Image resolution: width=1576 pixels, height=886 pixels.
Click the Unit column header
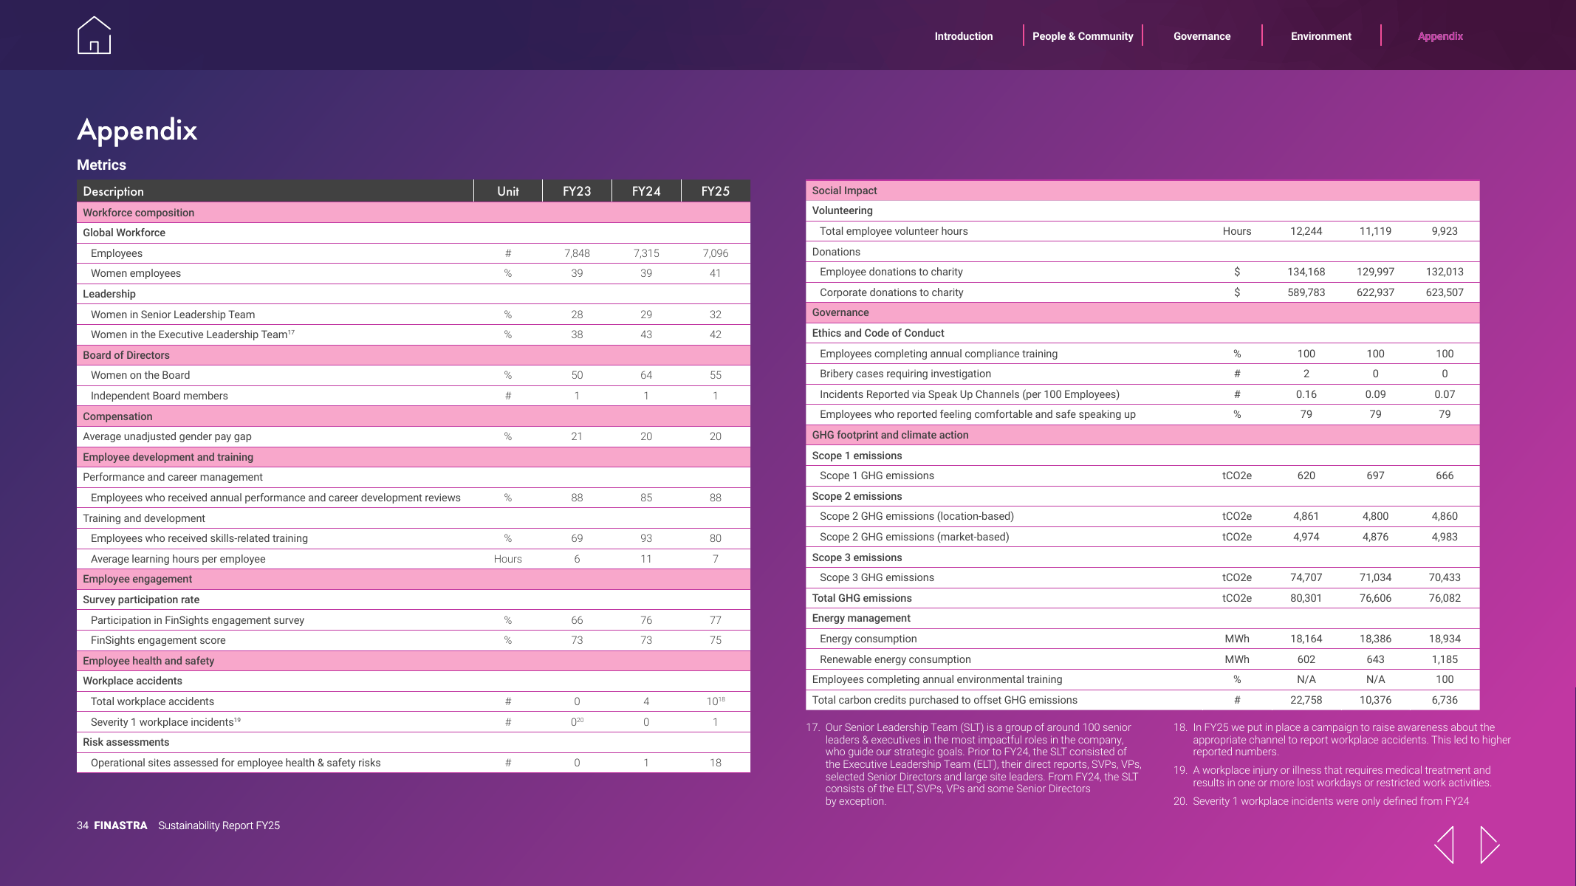tap(508, 191)
